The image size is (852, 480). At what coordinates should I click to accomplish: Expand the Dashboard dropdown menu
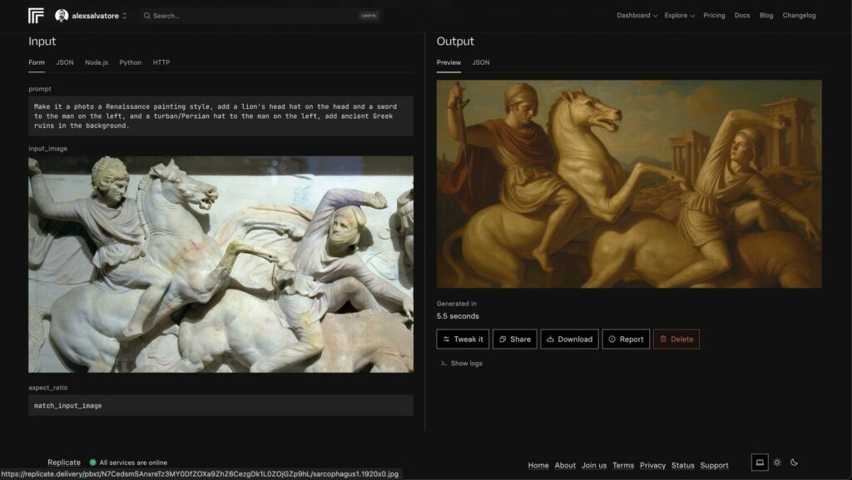637,15
